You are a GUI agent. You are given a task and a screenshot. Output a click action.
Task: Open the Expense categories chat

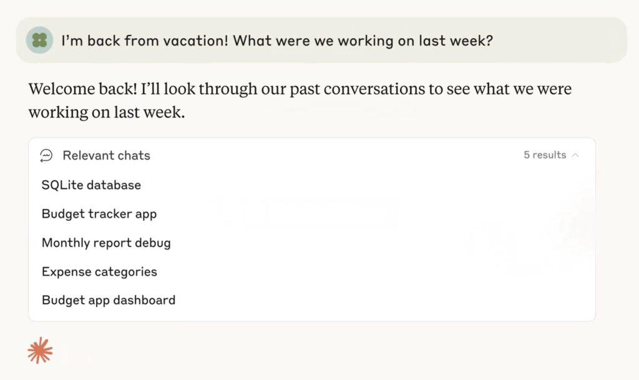click(x=99, y=271)
